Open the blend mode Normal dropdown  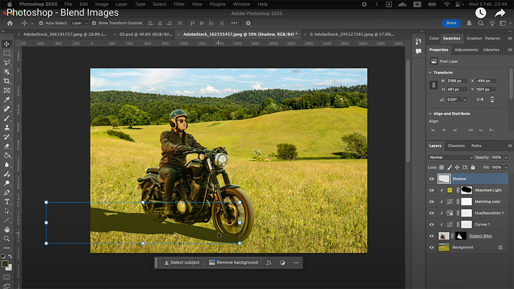(451, 157)
